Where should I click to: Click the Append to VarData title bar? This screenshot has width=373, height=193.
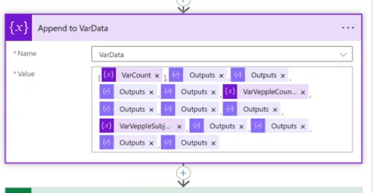(183, 28)
